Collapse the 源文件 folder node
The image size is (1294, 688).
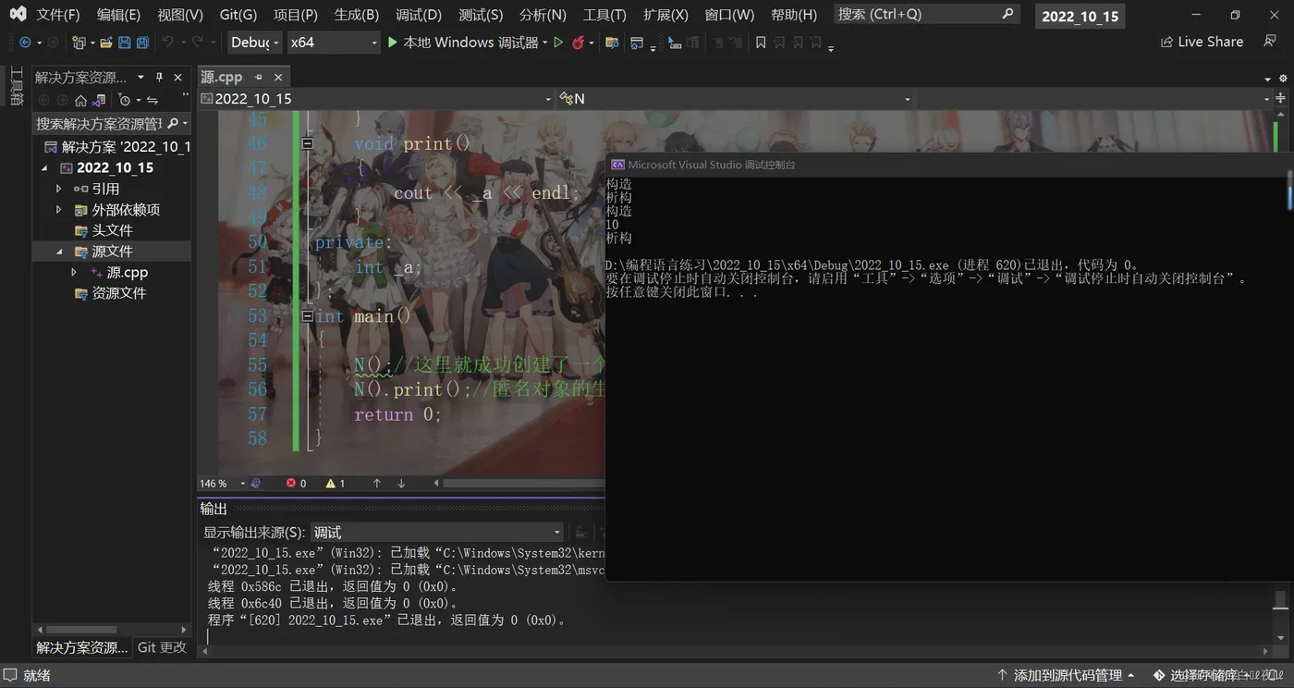point(59,252)
